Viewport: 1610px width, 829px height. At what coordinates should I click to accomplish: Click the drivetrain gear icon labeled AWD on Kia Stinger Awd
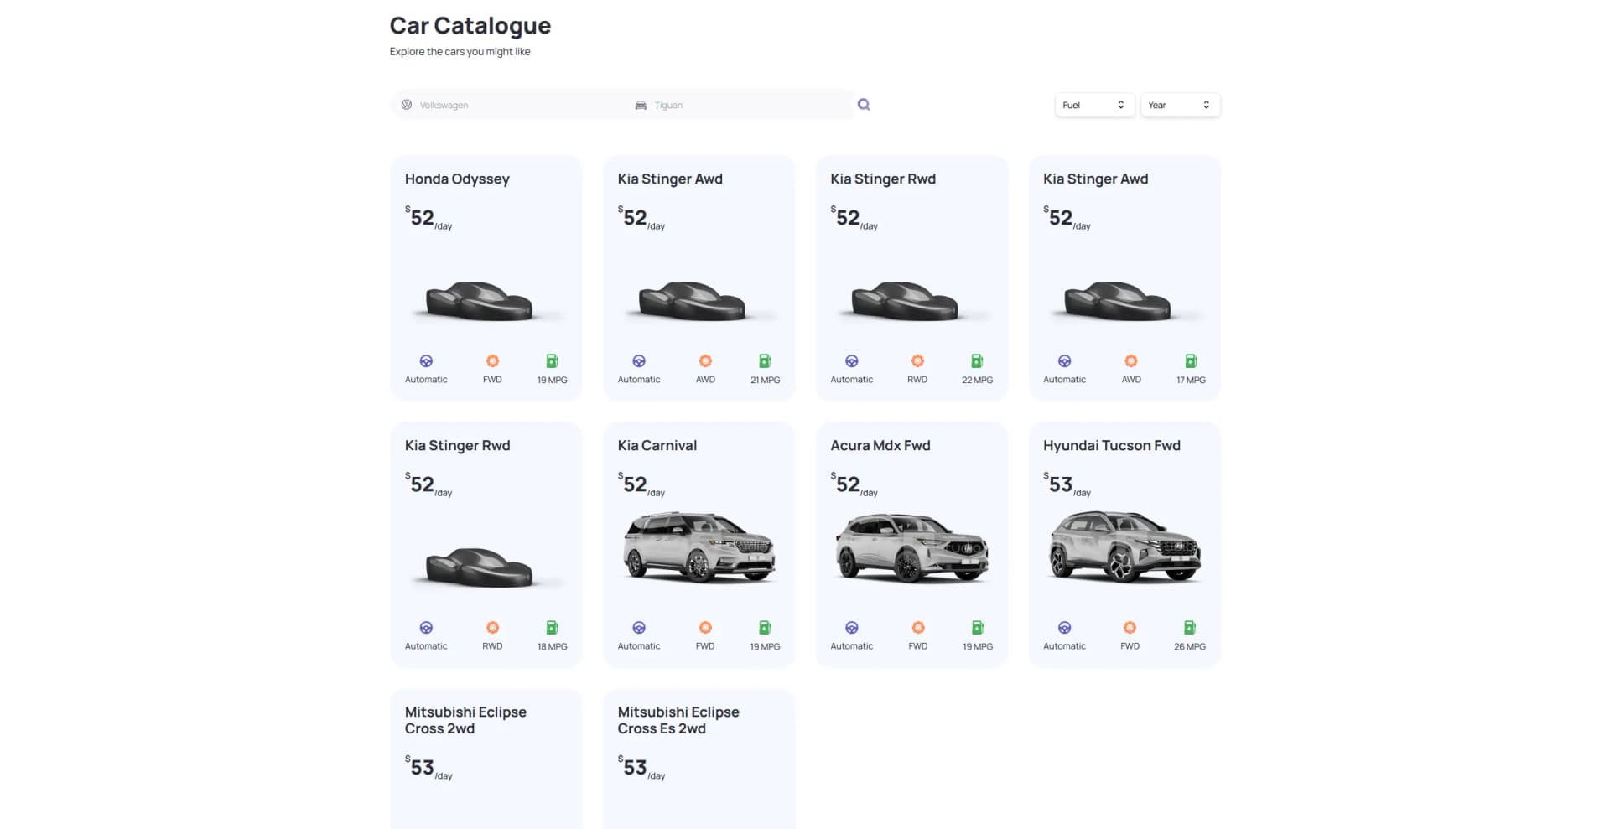point(705,360)
